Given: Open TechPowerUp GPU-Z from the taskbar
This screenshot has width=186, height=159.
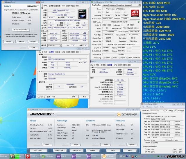Looking at the screenshot, I should click(x=47, y=156).
